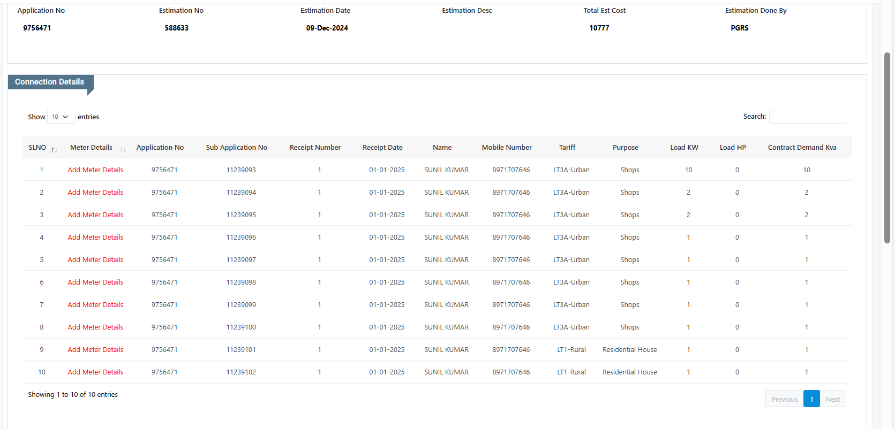The height and width of the screenshot is (429, 895).
Task: Click Add Meter Details in row 5
Action: coord(95,260)
